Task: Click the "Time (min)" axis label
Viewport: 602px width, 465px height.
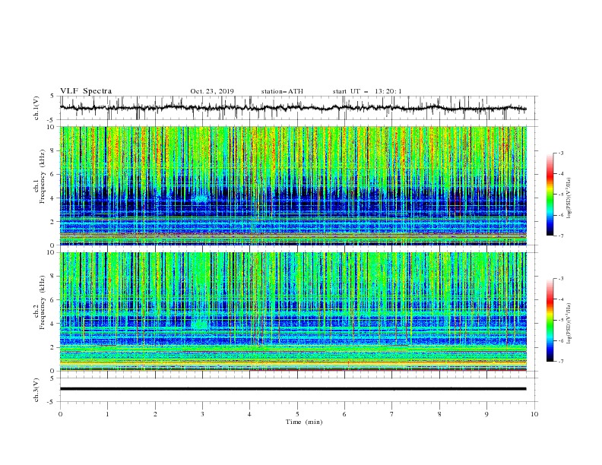Action: (x=304, y=422)
